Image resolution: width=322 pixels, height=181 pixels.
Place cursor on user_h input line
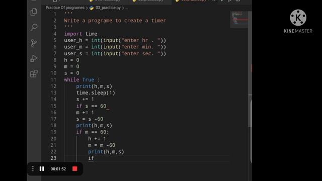115,40
